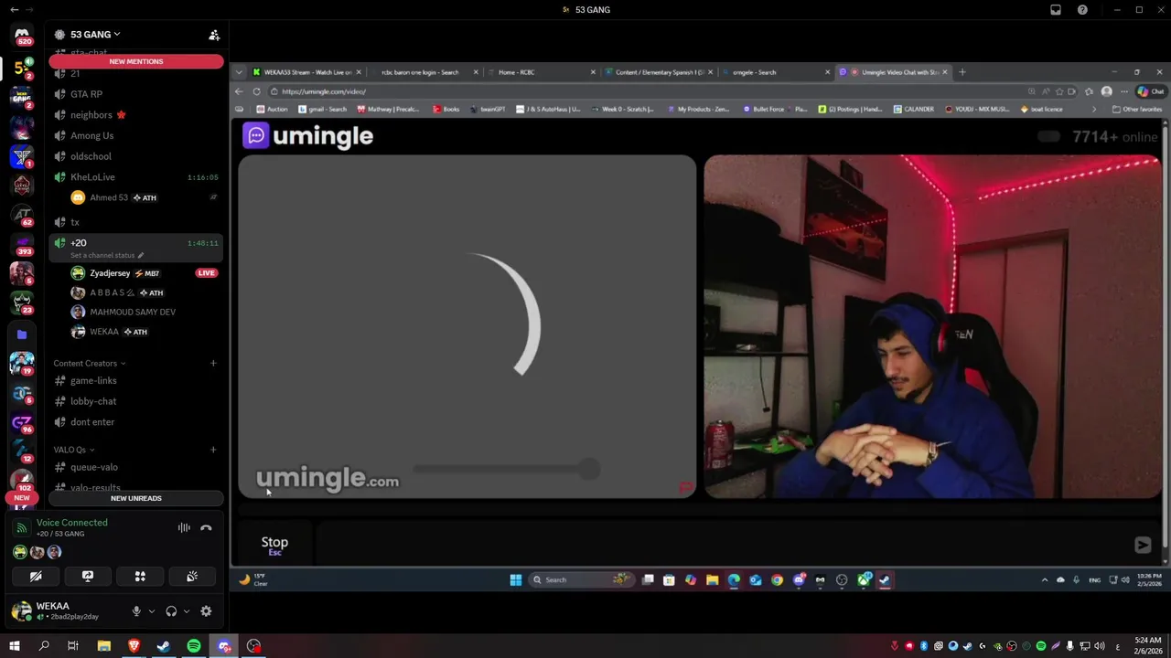Switch to Content / Elementary Spanish tab
The width and height of the screenshot is (1171, 658).
(x=658, y=72)
